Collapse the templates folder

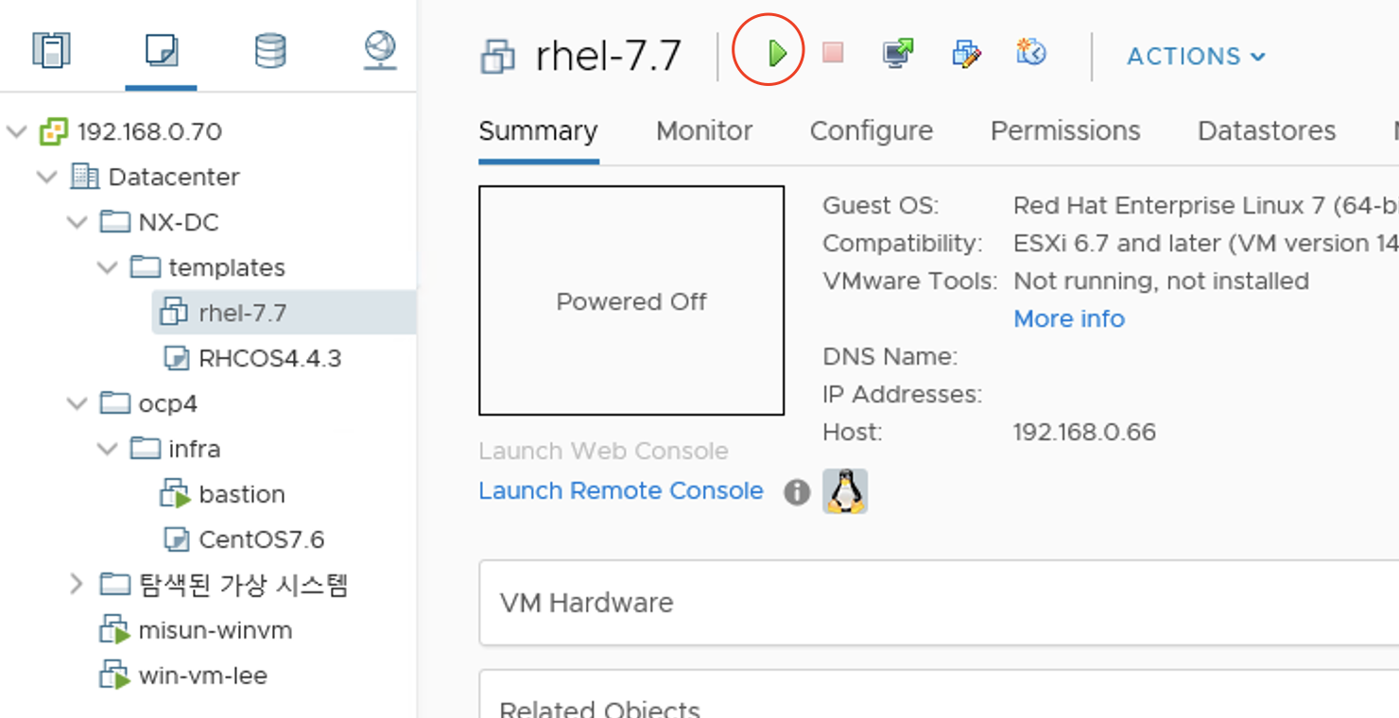(x=108, y=267)
